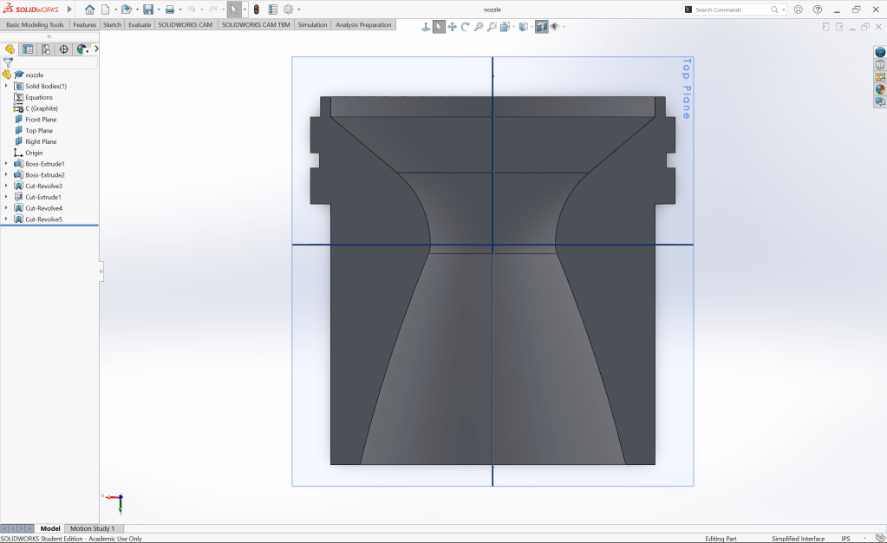This screenshot has height=543, width=887.
Task: Select the Rotate View tool
Action: [466, 27]
